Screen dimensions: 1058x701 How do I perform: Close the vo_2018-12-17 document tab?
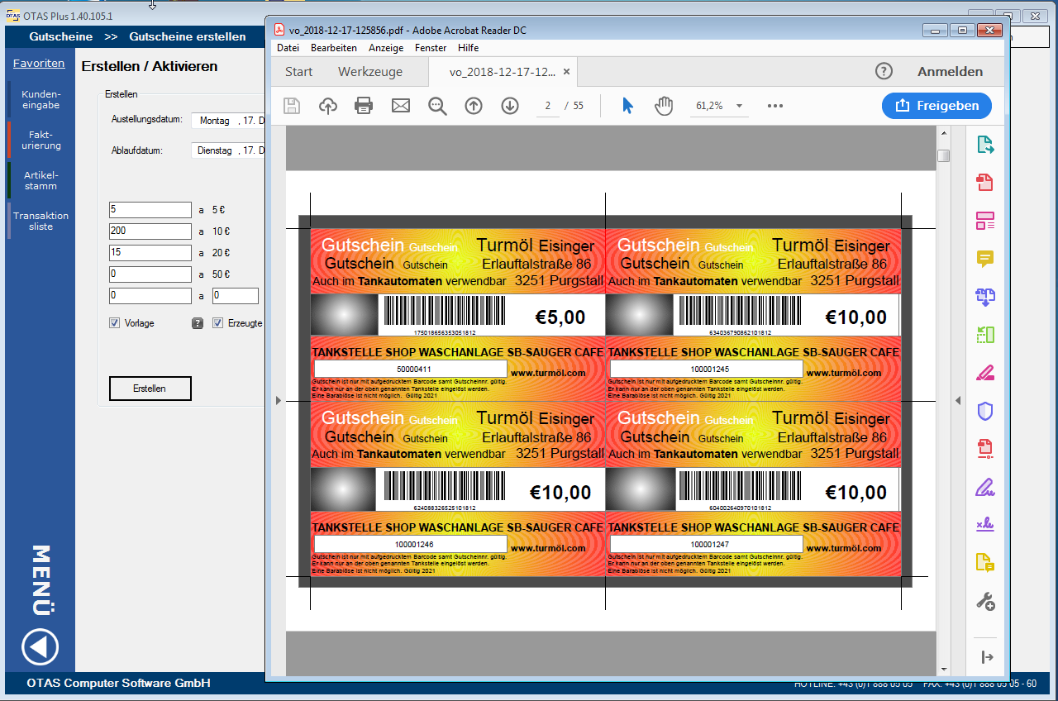coord(566,72)
